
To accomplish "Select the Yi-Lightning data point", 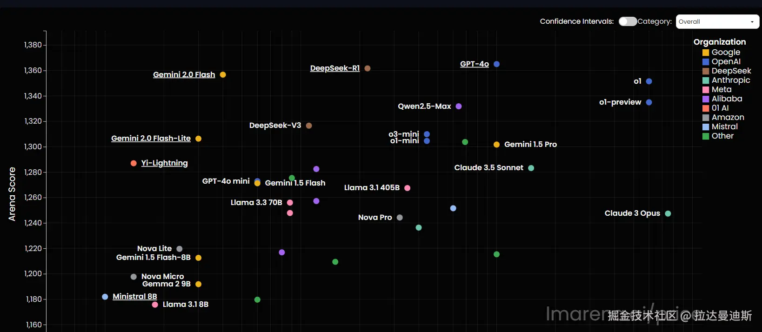I will [134, 163].
